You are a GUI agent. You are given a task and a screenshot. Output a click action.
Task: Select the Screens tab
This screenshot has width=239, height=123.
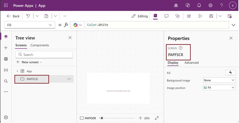pyautogui.click(x=21, y=45)
